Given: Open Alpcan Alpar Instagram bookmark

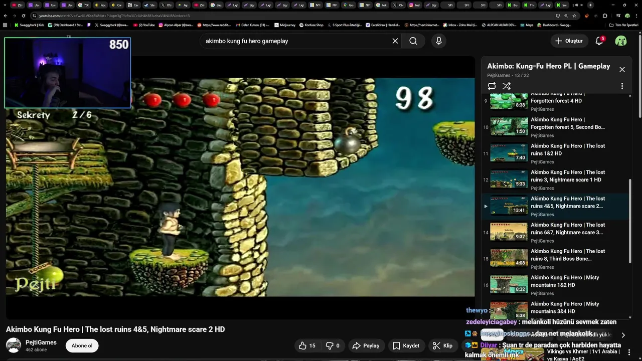Looking at the screenshot, I should [176, 25].
